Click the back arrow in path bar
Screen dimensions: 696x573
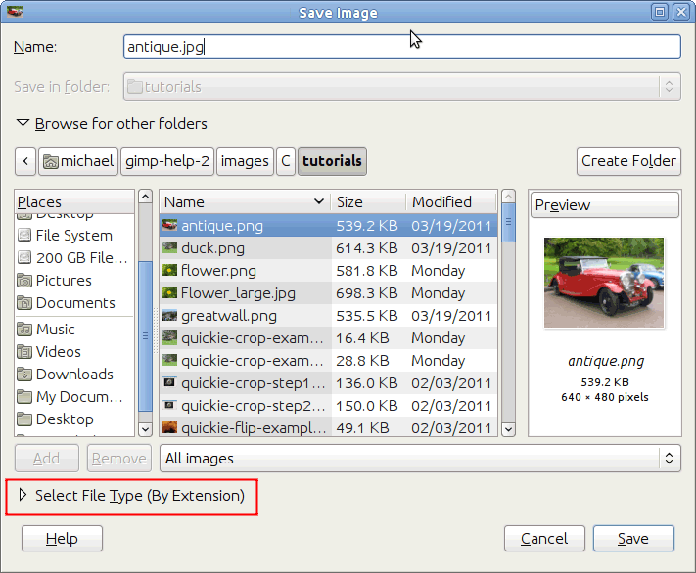25,161
